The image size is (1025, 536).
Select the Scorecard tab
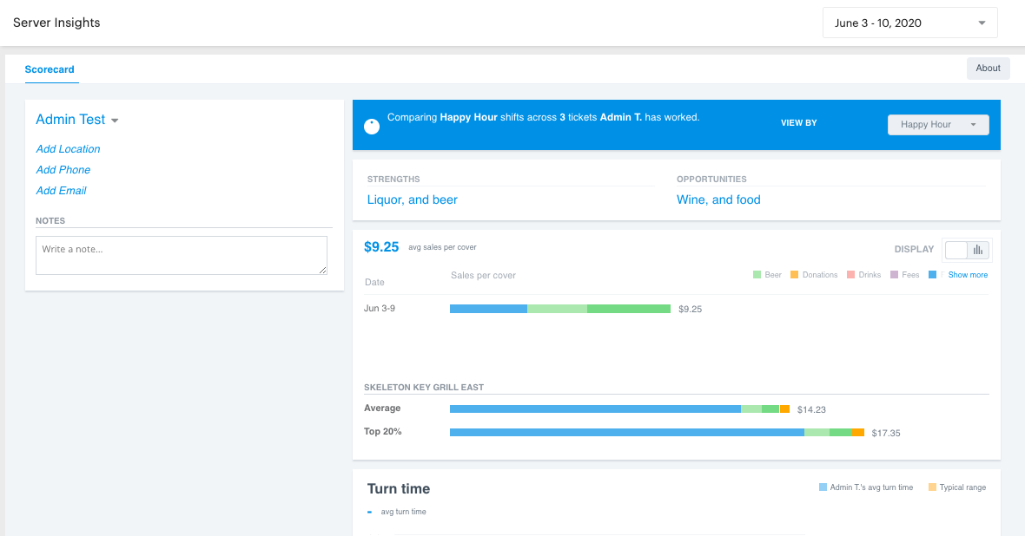coord(50,69)
